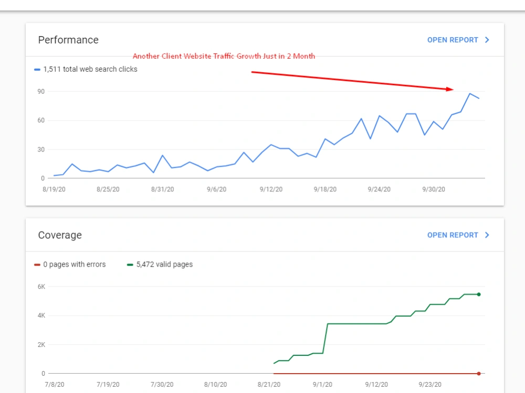Open the Performance report link

(453, 40)
